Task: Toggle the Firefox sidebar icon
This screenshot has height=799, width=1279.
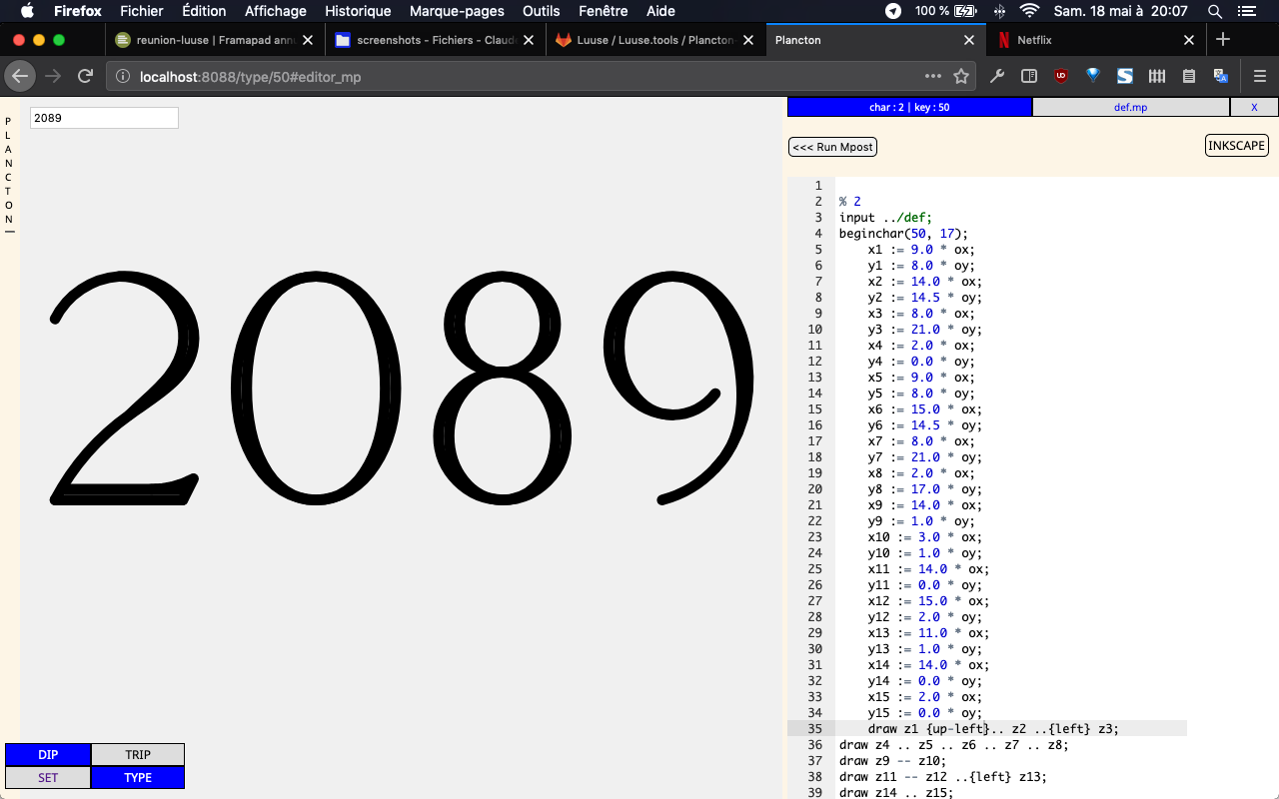Action: pyautogui.click(x=1028, y=76)
